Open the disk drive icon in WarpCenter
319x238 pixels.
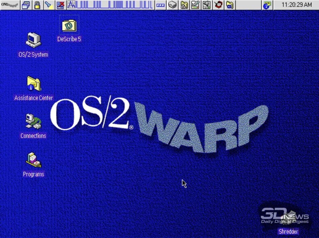172,5
